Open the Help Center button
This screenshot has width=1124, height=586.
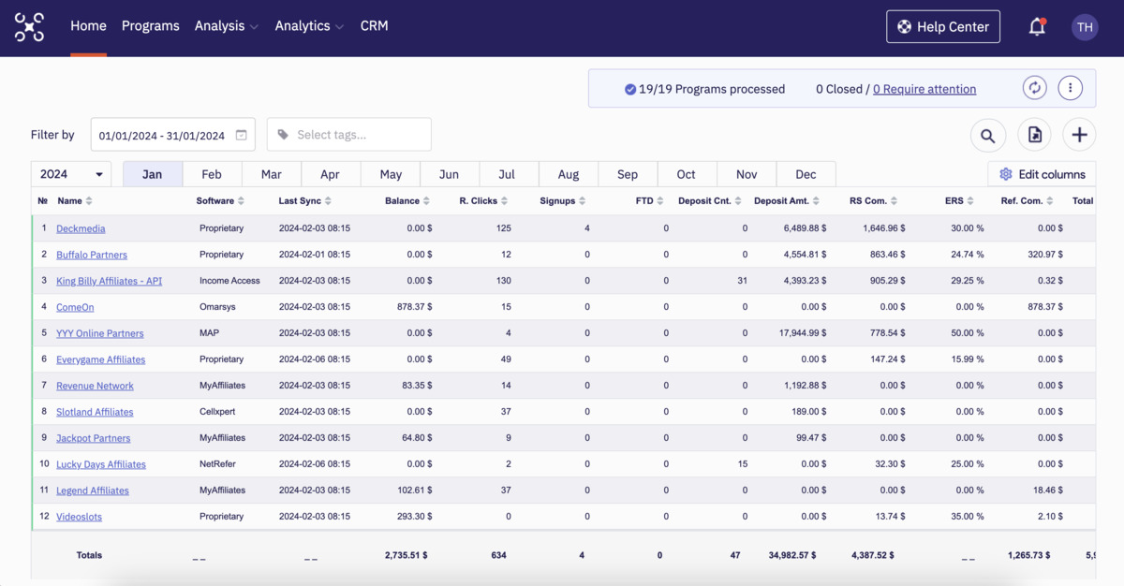(x=943, y=26)
